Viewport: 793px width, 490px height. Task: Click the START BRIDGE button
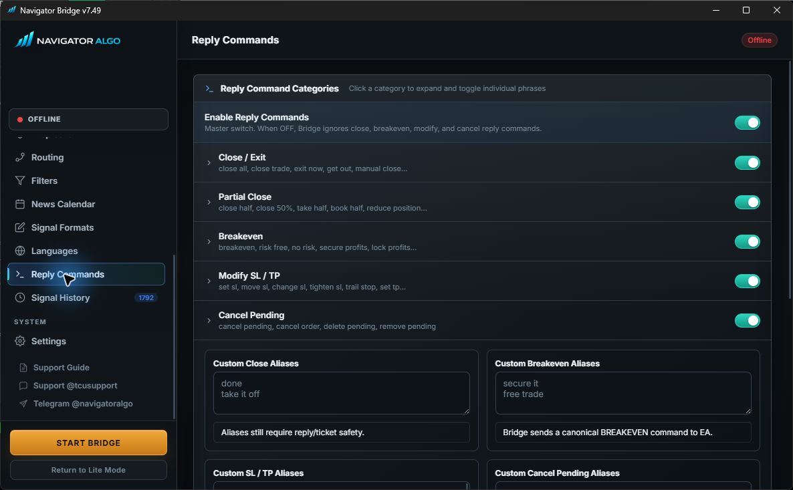click(88, 443)
